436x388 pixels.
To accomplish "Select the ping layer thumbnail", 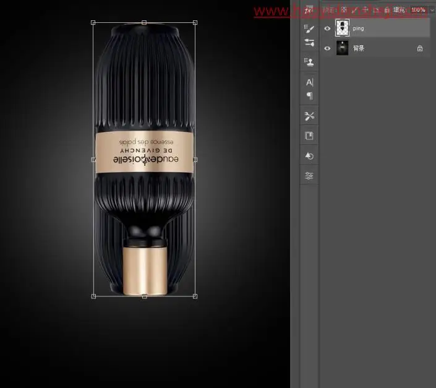I will click(x=342, y=27).
